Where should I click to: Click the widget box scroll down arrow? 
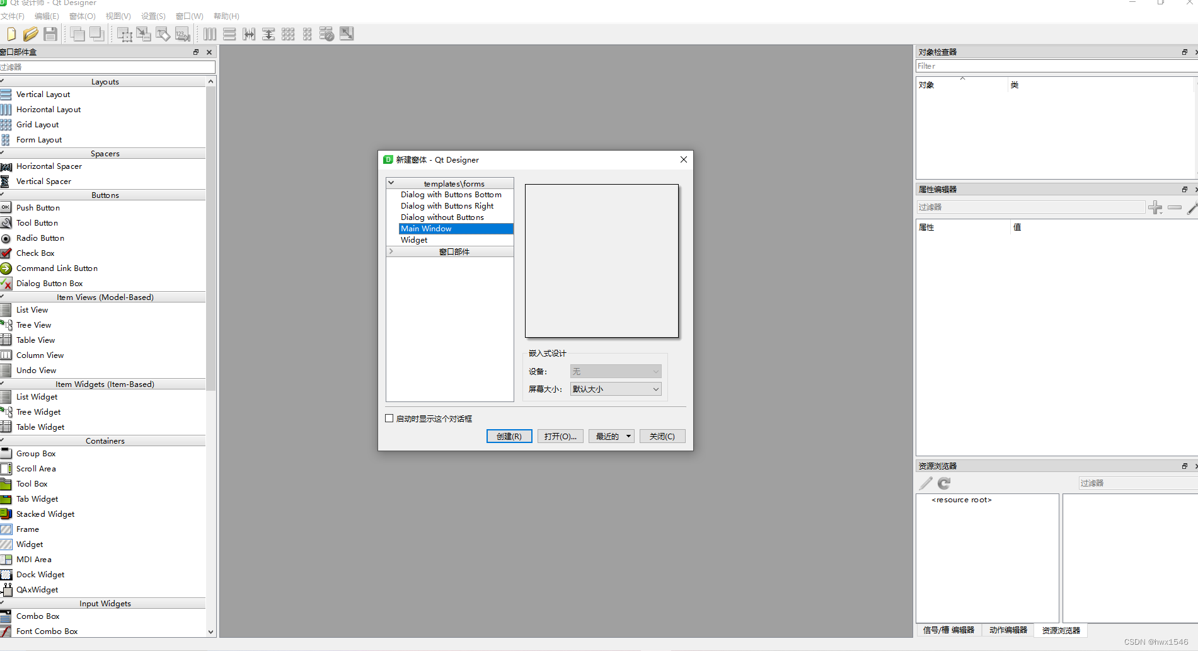(x=210, y=631)
